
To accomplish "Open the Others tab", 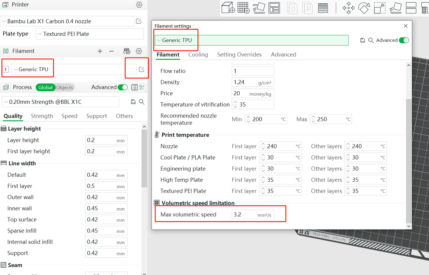I will [124, 116].
